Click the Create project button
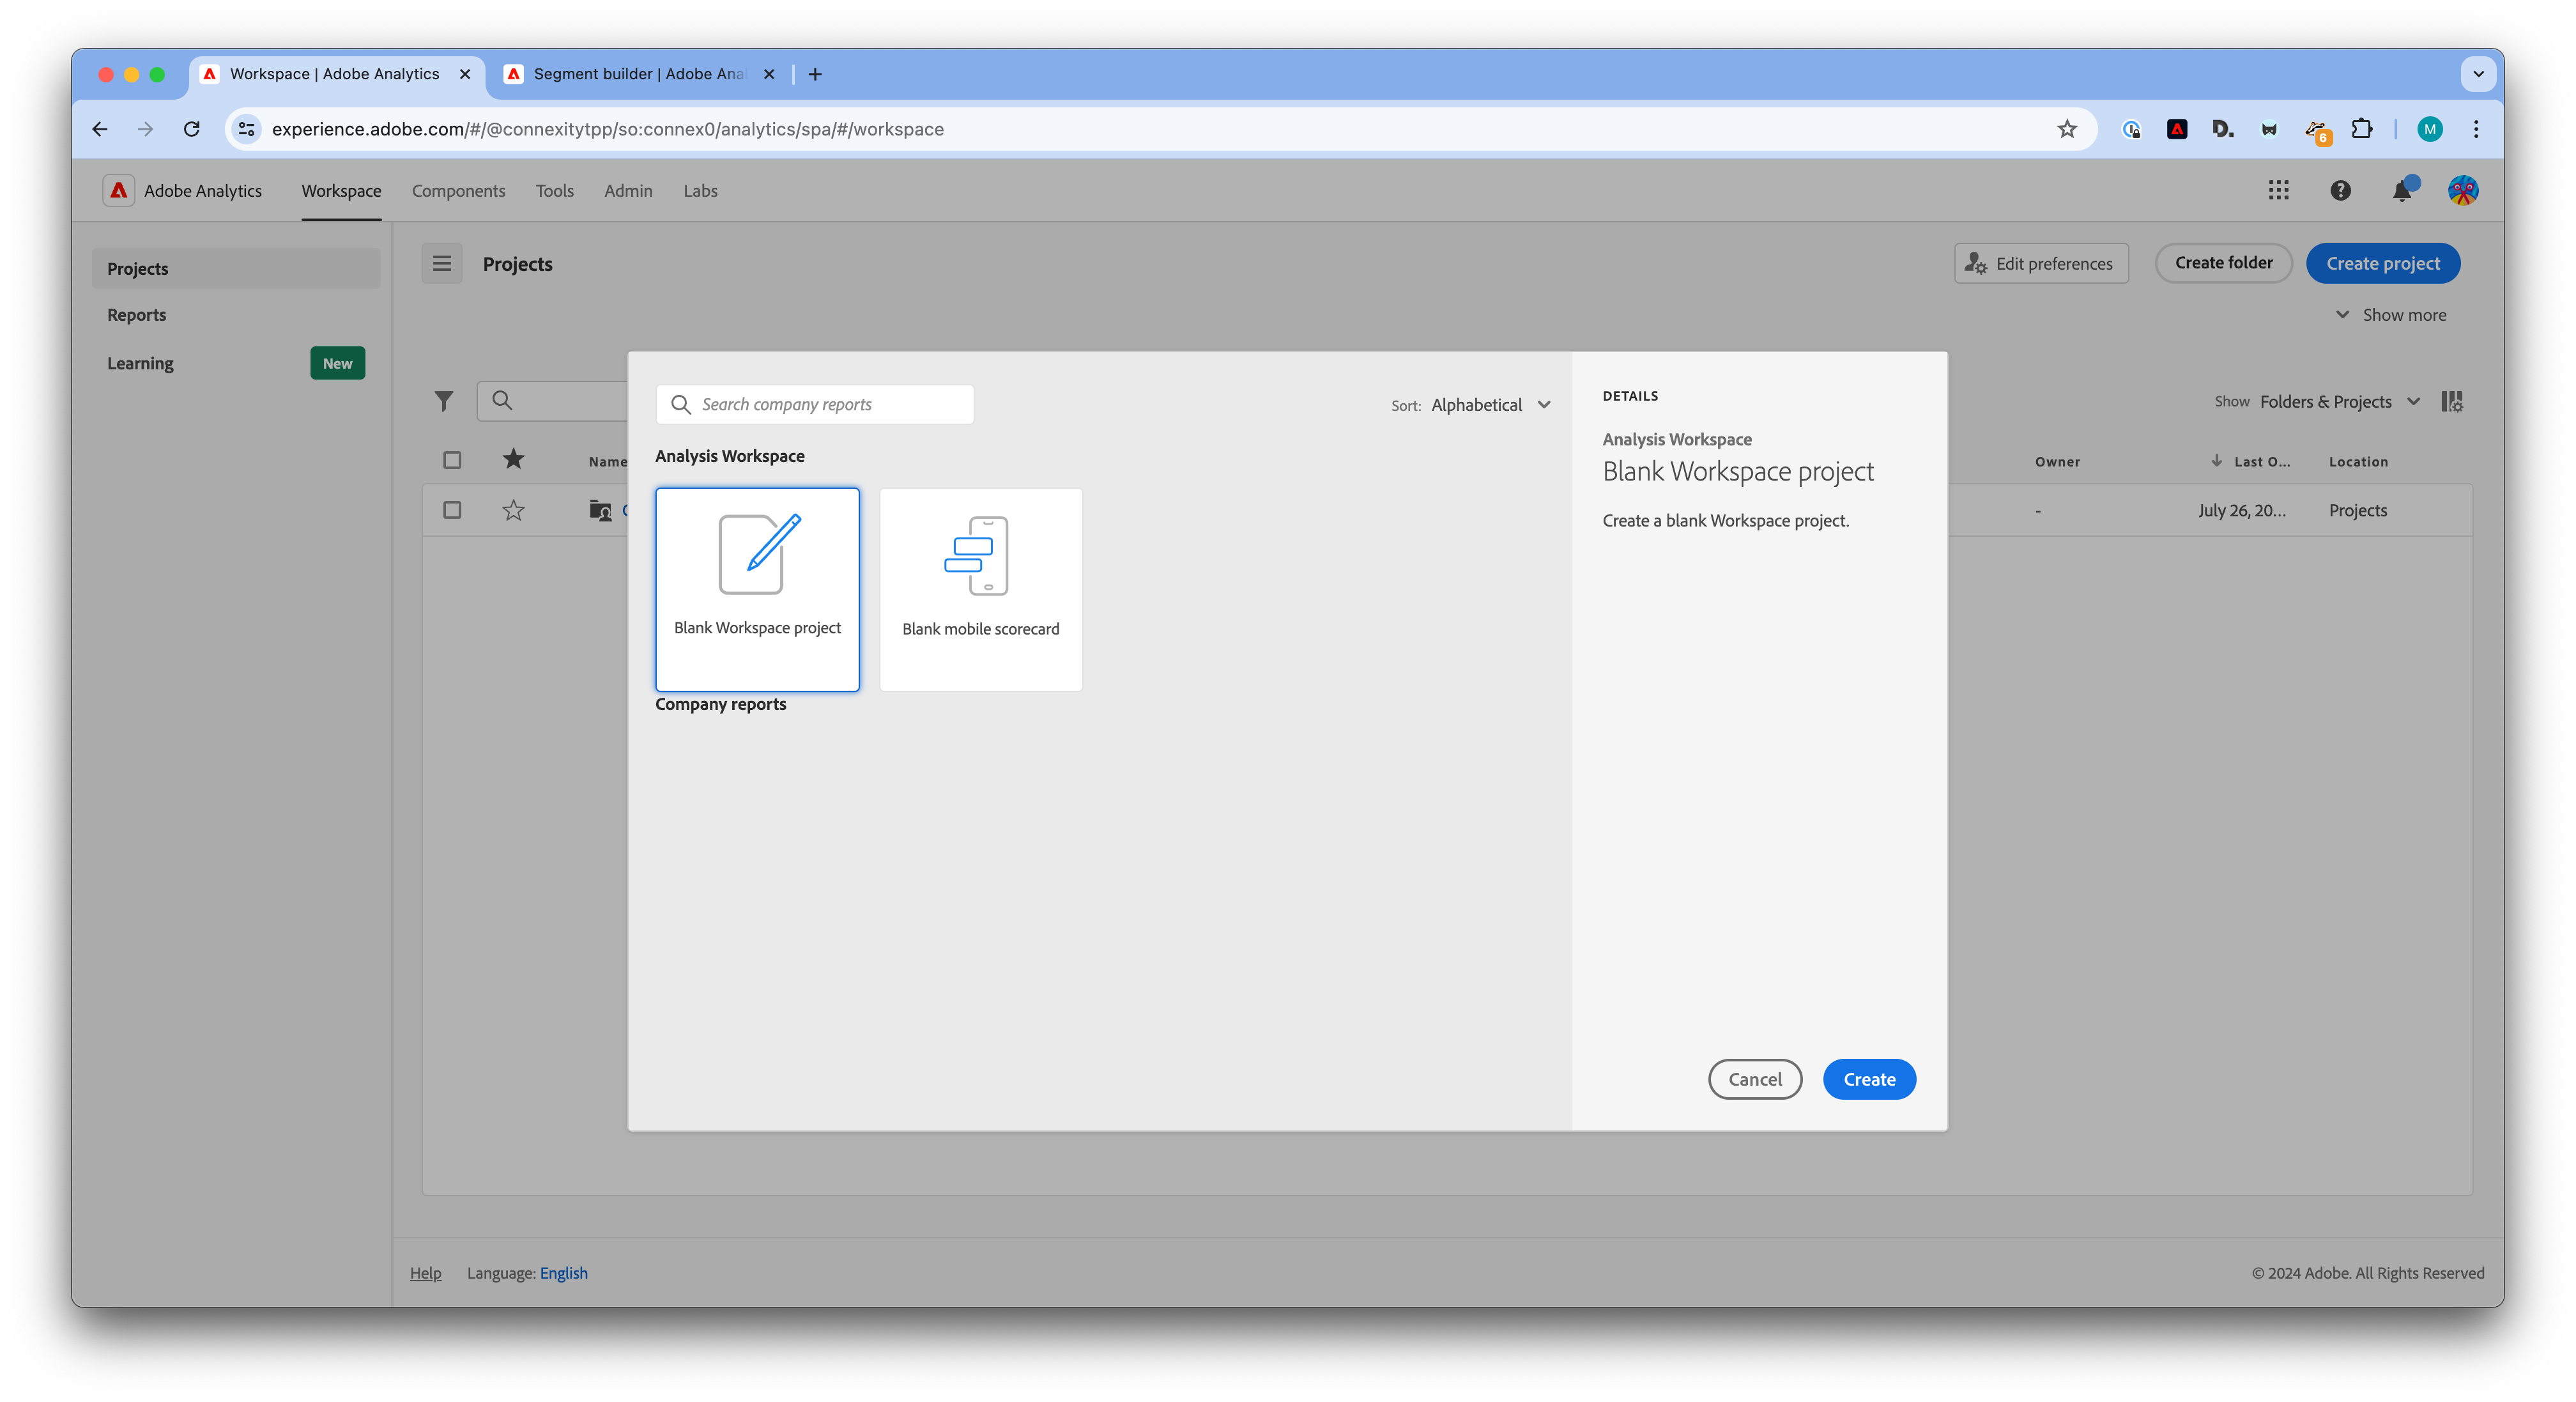 click(2383, 264)
